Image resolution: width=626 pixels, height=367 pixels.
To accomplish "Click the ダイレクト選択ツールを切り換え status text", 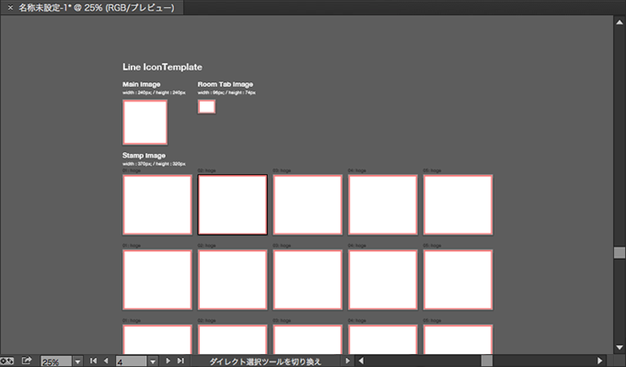I will click(265, 361).
